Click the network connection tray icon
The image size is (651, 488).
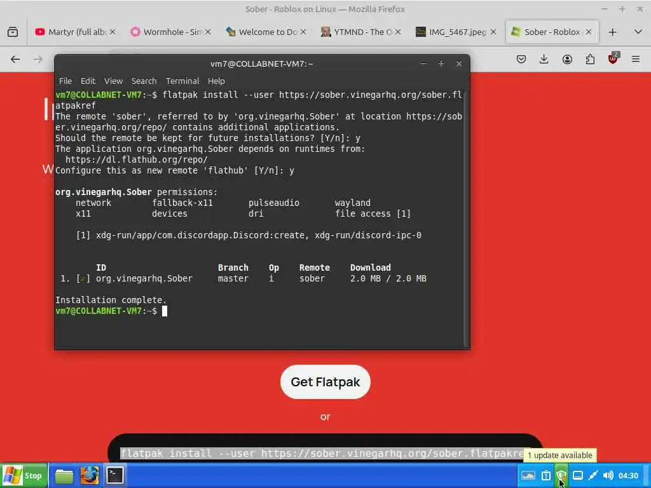pyautogui.click(x=593, y=475)
